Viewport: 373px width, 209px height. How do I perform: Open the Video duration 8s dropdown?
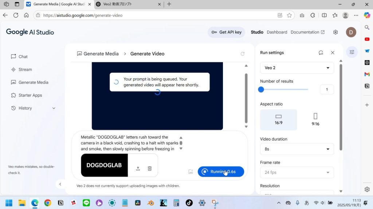click(x=297, y=149)
